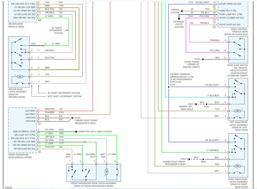The width and height of the screenshot is (257, 189).
Task: Click the G301 ground label
Action: [x=190, y=104]
